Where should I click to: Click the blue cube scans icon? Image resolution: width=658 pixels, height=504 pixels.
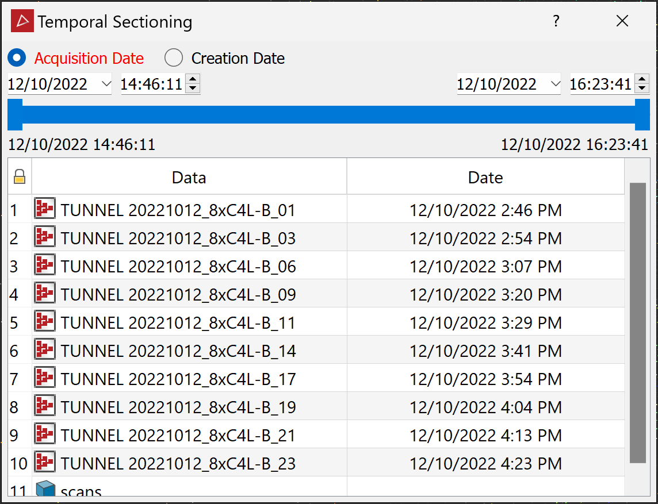[x=44, y=490]
